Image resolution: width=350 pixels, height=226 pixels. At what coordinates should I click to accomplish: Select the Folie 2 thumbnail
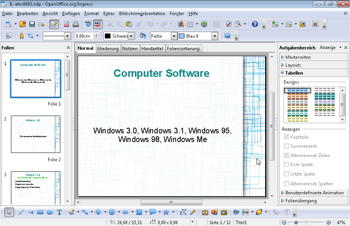pyautogui.click(x=35, y=134)
